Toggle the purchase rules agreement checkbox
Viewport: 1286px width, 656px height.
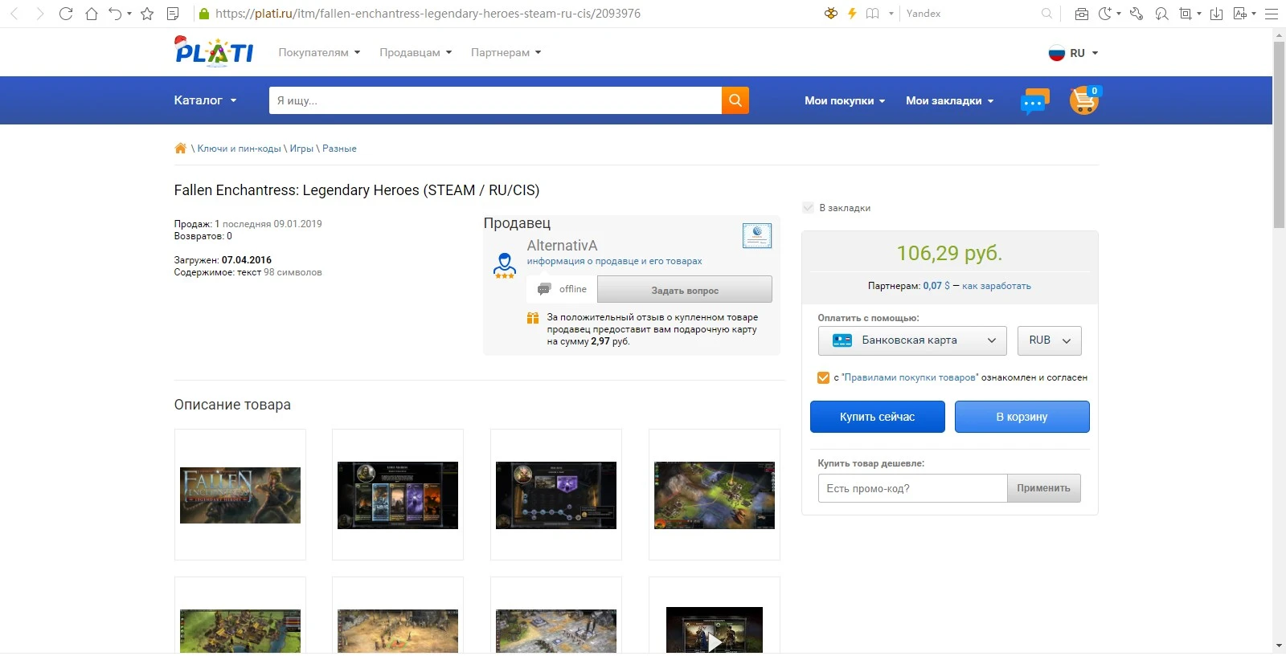[x=823, y=377]
